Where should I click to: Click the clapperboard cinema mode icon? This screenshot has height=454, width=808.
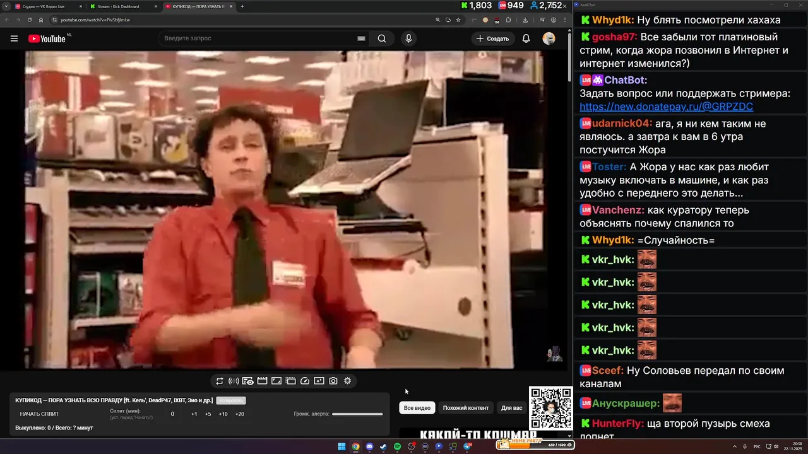pyautogui.click(x=262, y=381)
